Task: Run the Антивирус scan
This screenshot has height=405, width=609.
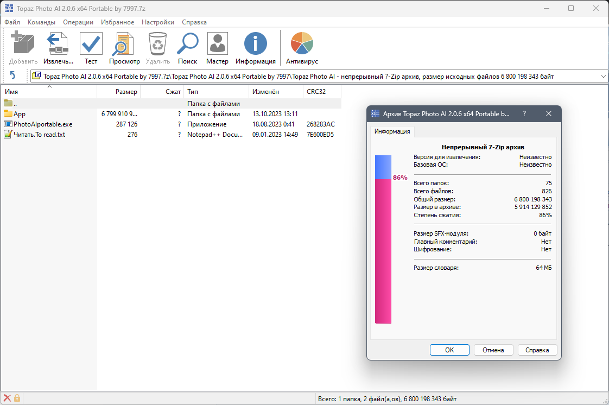Action: 301,46
